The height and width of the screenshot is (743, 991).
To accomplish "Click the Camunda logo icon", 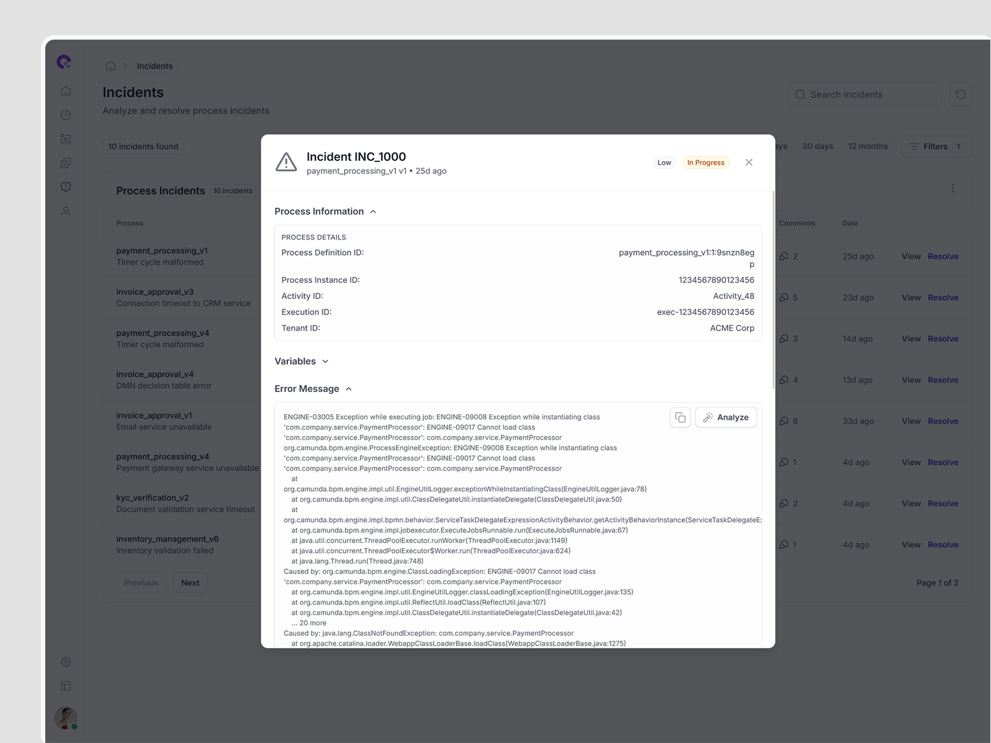I will pos(64,61).
